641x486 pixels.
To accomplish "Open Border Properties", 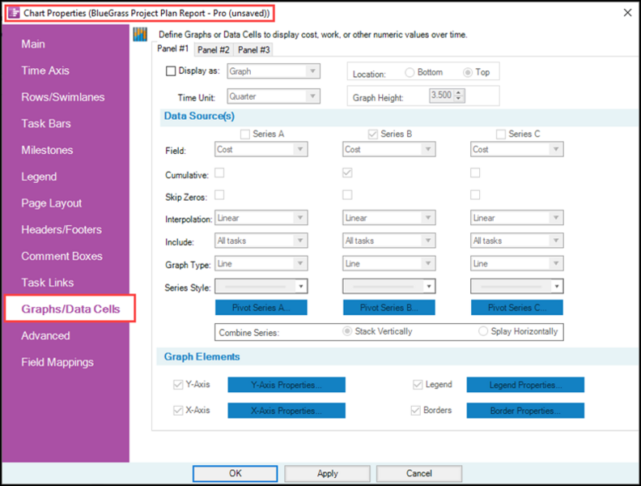I will [526, 411].
